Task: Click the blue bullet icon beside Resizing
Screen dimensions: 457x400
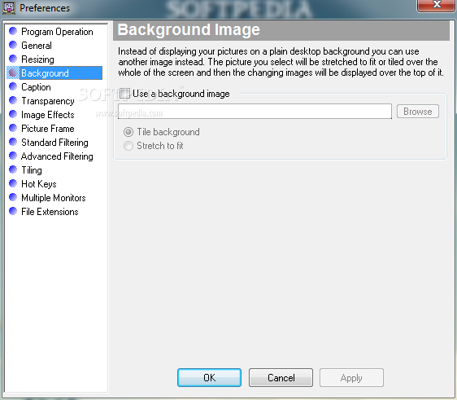Action: [x=13, y=59]
